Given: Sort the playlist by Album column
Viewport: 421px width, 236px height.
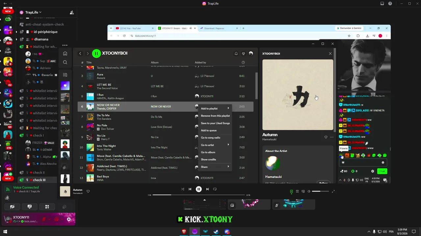Looking at the screenshot, I should tap(155, 62).
